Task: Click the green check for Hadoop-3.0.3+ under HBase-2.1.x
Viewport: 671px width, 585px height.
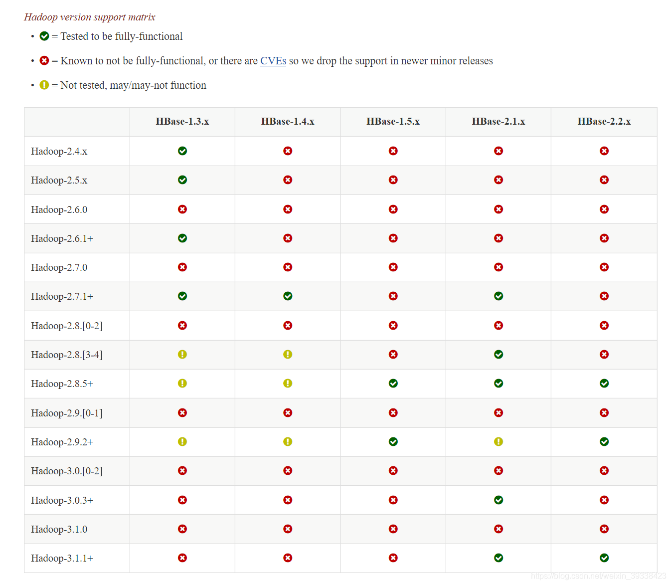Action: [x=499, y=500]
